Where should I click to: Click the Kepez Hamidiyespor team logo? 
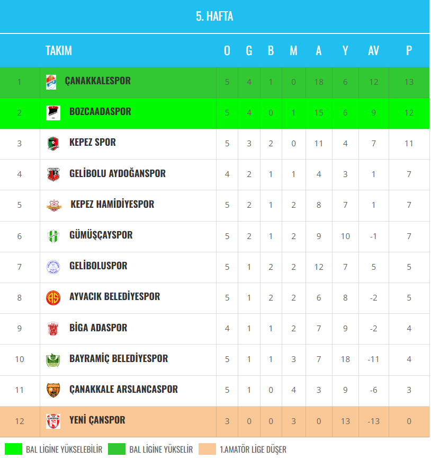coord(53,205)
